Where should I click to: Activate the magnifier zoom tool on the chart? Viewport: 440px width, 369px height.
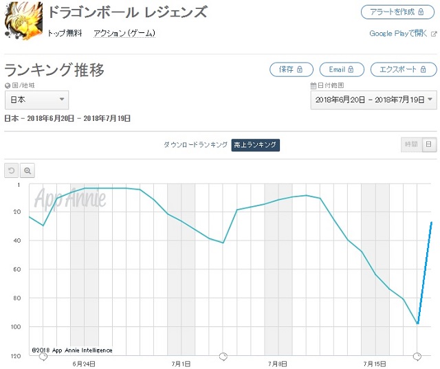pyautogui.click(x=27, y=170)
